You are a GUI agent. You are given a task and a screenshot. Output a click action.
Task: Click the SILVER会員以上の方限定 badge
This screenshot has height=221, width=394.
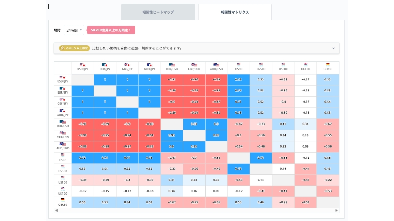111,30
